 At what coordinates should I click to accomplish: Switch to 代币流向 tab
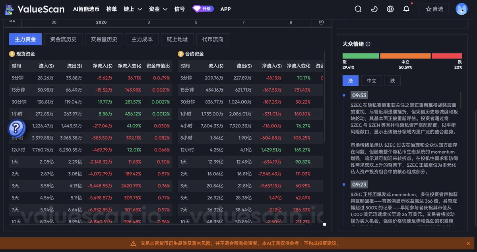(x=213, y=39)
